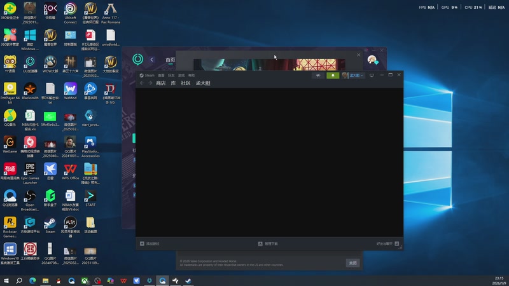The image size is (509, 286).
Task: Open the Windows Start button
Action: point(6,280)
